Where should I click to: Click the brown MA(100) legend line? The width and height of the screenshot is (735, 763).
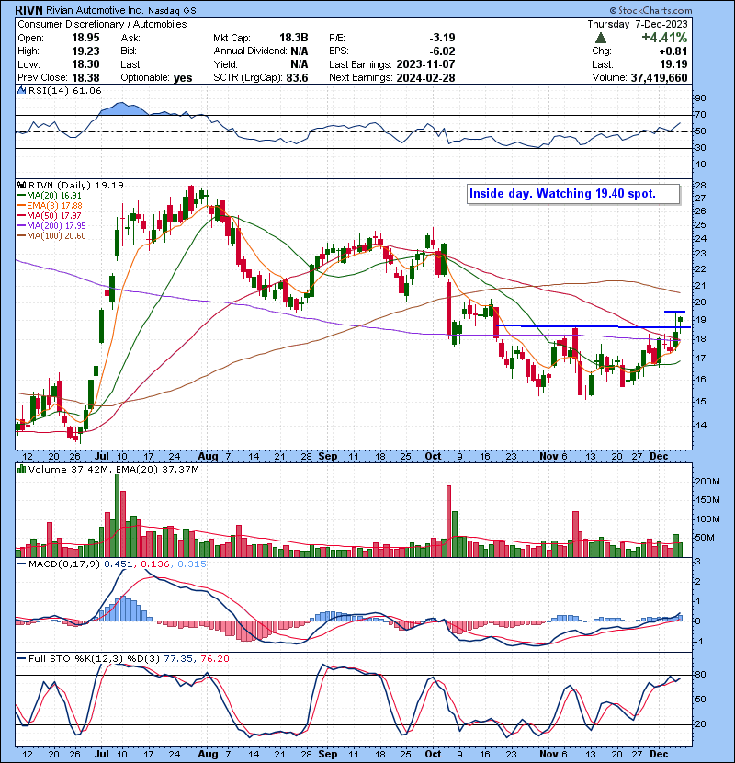(21, 236)
